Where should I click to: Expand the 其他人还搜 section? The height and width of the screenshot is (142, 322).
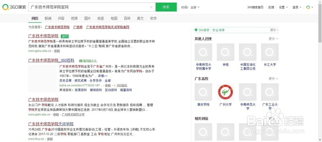tap(273, 39)
